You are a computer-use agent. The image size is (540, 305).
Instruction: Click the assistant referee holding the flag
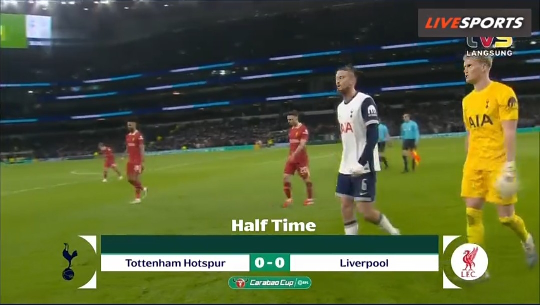click(410, 142)
